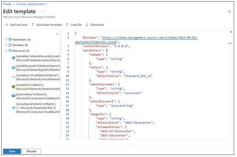This screenshot has width=237, height=157.
Task: Click "vmSize" key on line 8
Action: click(96, 67)
